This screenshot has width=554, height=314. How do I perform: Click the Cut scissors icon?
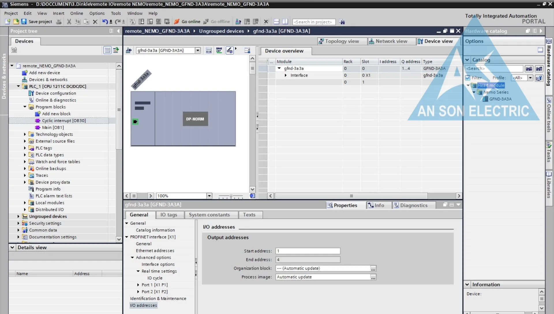click(x=69, y=22)
